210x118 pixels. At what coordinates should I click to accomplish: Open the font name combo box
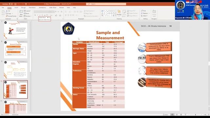point(42,12)
